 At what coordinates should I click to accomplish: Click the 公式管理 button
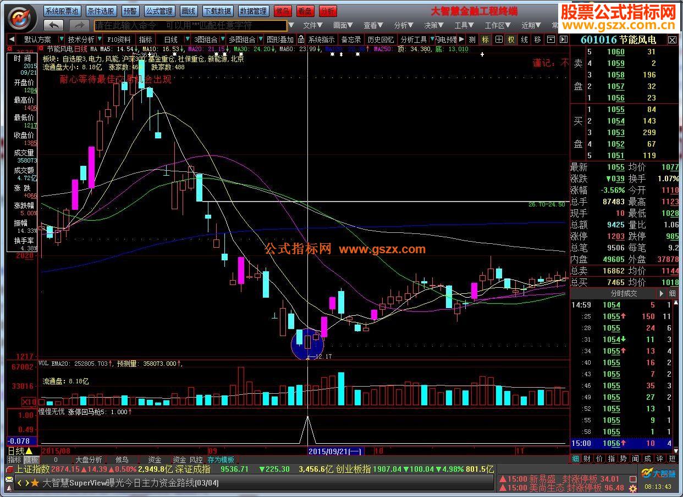click(x=159, y=11)
